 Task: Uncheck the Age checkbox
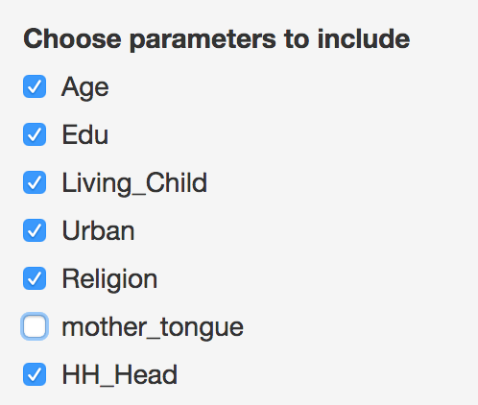(35, 86)
